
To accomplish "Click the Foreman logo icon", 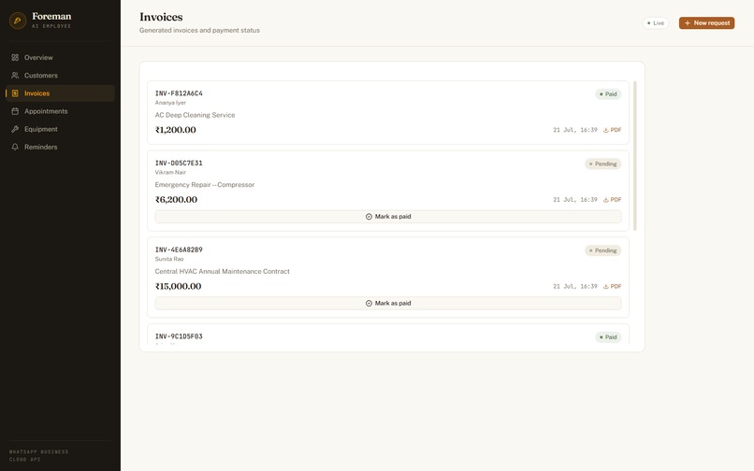I will pos(18,21).
